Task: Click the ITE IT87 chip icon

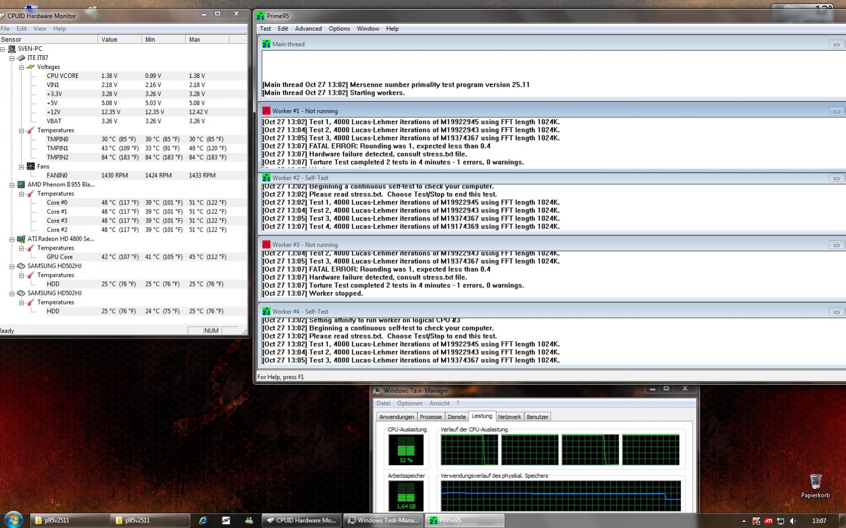Action: pyautogui.click(x=21, y=58)
